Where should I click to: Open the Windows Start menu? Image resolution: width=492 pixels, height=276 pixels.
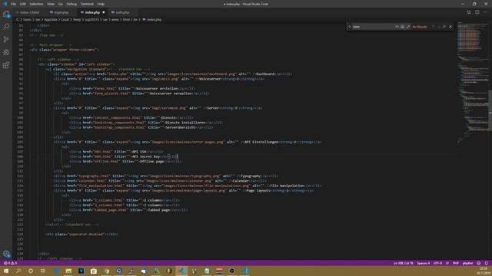pos(6,271)
